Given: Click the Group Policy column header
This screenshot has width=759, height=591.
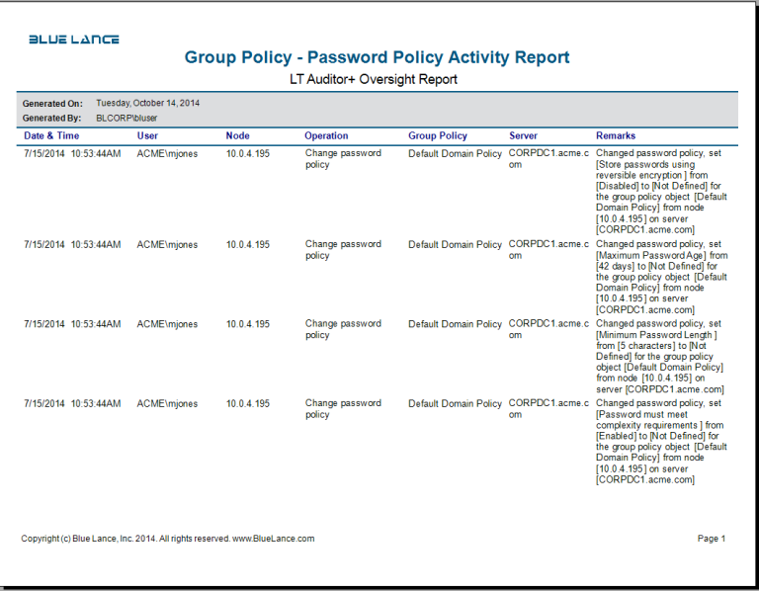Looking at the screenshot, I should click(x=438, y=135).
